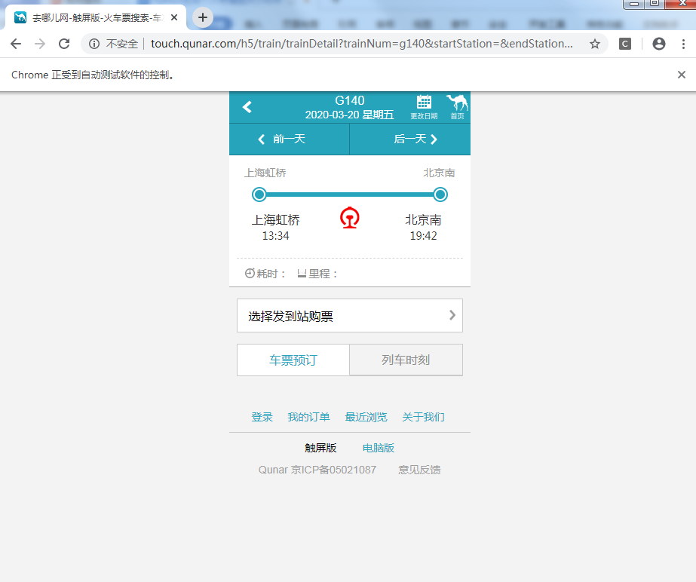Open 我的订单 link
Screen dimensions: 696x582
tap(309, 418)
